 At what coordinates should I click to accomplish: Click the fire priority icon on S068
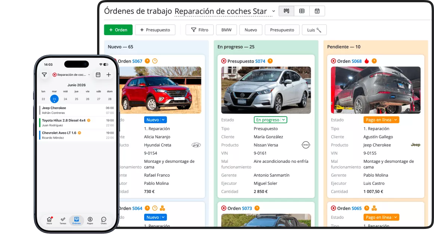coord(367,61)
